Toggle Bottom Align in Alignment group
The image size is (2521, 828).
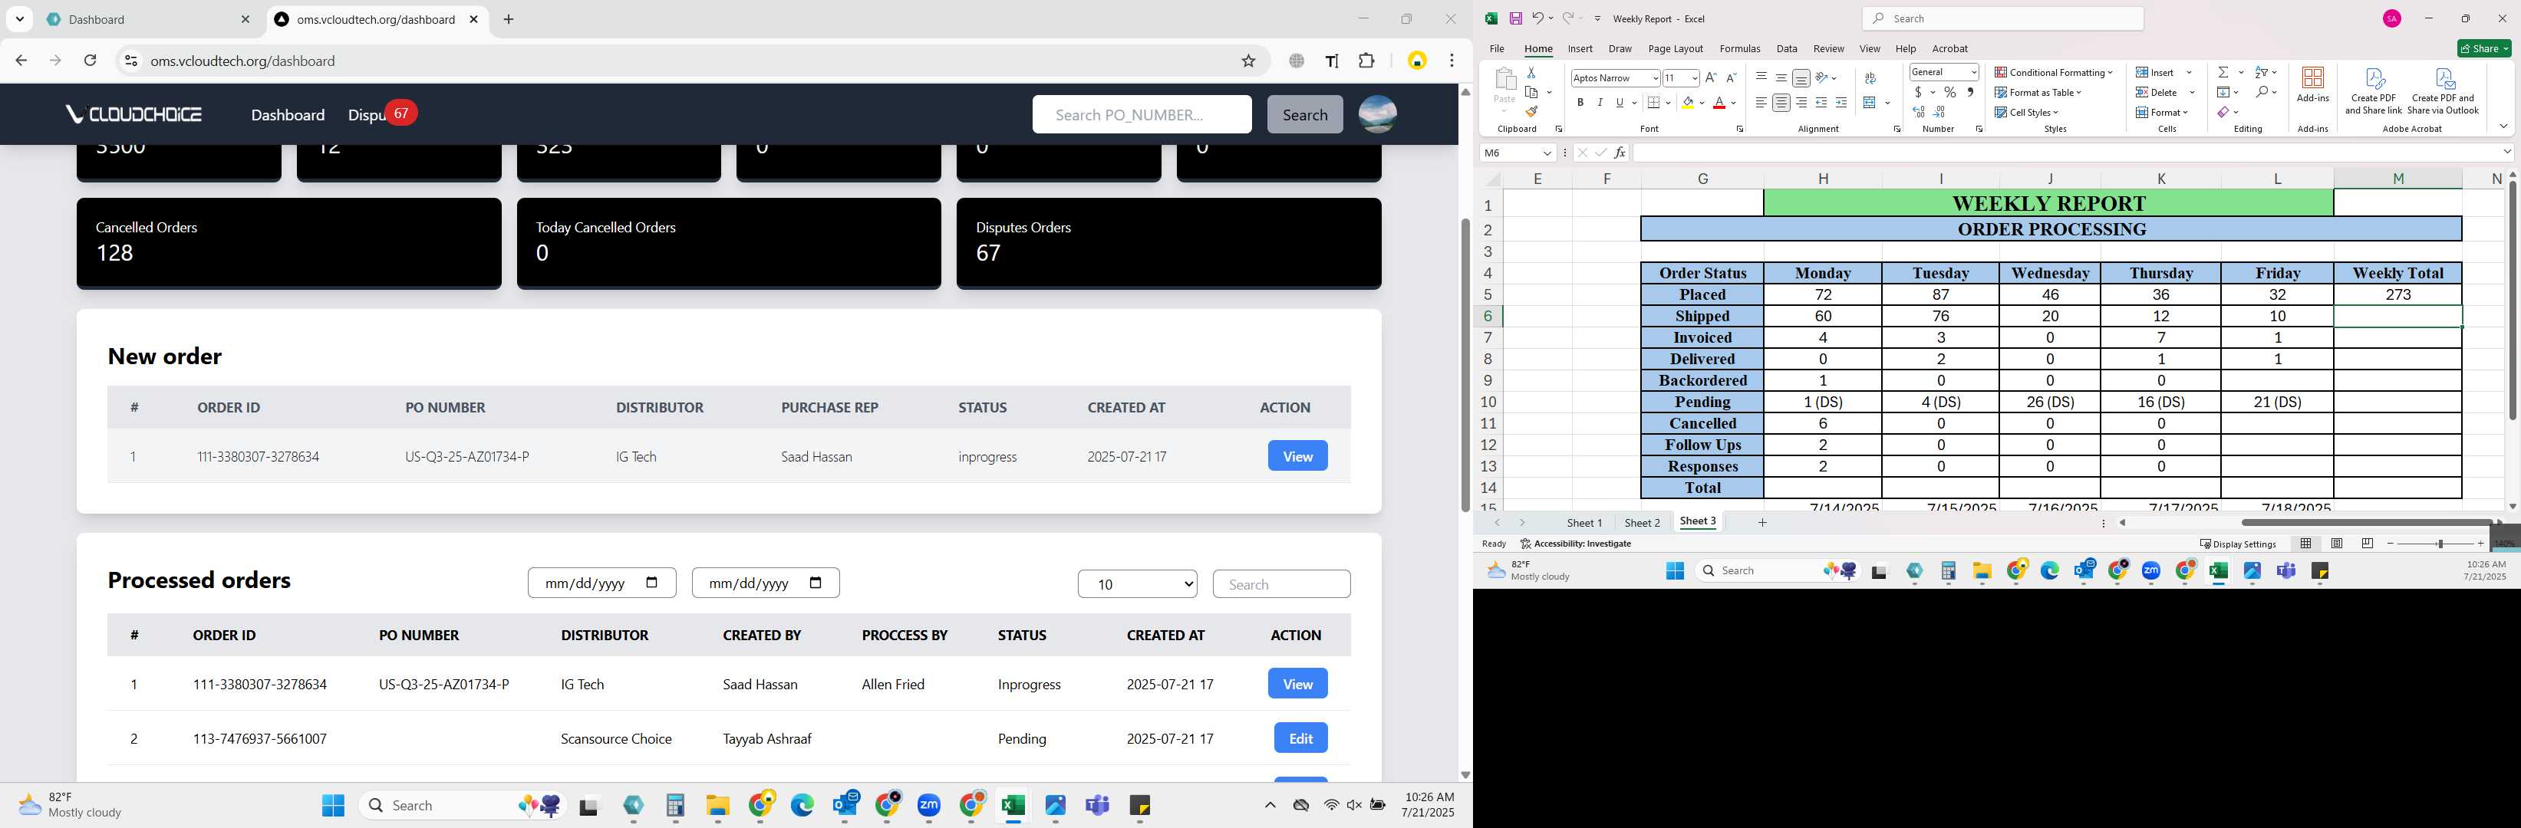(1801, 77)
